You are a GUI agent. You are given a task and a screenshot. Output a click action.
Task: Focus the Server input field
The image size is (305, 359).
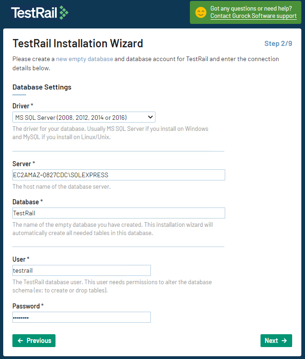pyautogui.click(x=119, y=175)
